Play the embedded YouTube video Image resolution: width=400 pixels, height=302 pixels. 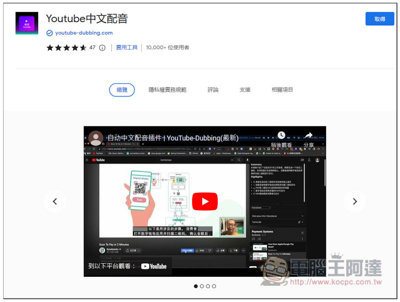click(205, 202)
